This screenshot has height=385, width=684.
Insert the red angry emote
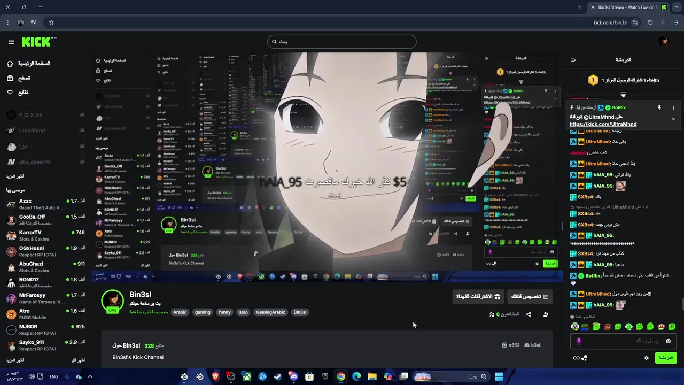click(607, 327)
